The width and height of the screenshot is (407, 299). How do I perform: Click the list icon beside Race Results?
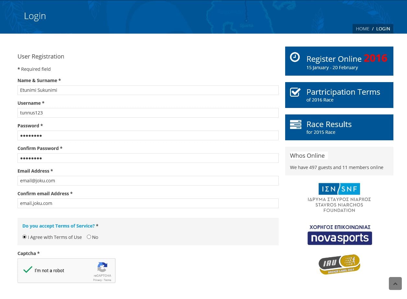pyautogui.click(x=295, y=124)
